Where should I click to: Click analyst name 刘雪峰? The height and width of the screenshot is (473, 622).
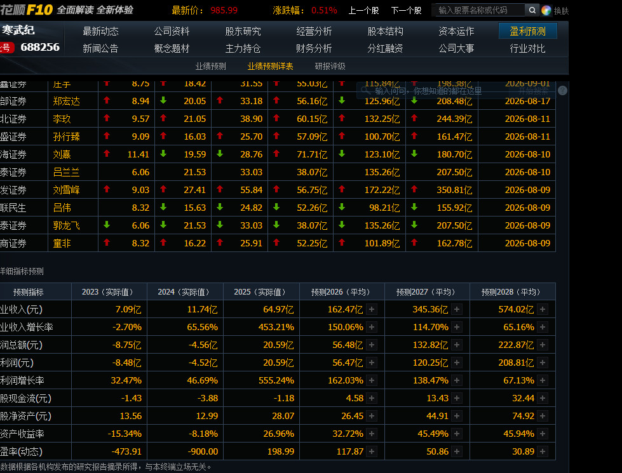67,190
